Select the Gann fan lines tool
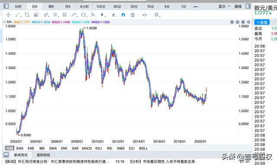This screenshot has width=277, height=165. coord(36,15)
